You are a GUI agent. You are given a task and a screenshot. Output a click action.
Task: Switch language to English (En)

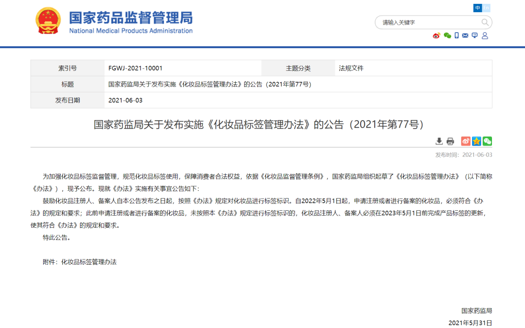pos(487,8)
